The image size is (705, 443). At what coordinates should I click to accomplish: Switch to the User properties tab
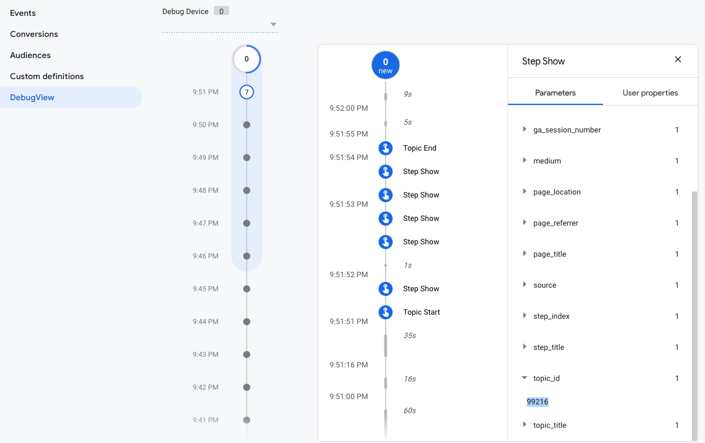(650, 93)
